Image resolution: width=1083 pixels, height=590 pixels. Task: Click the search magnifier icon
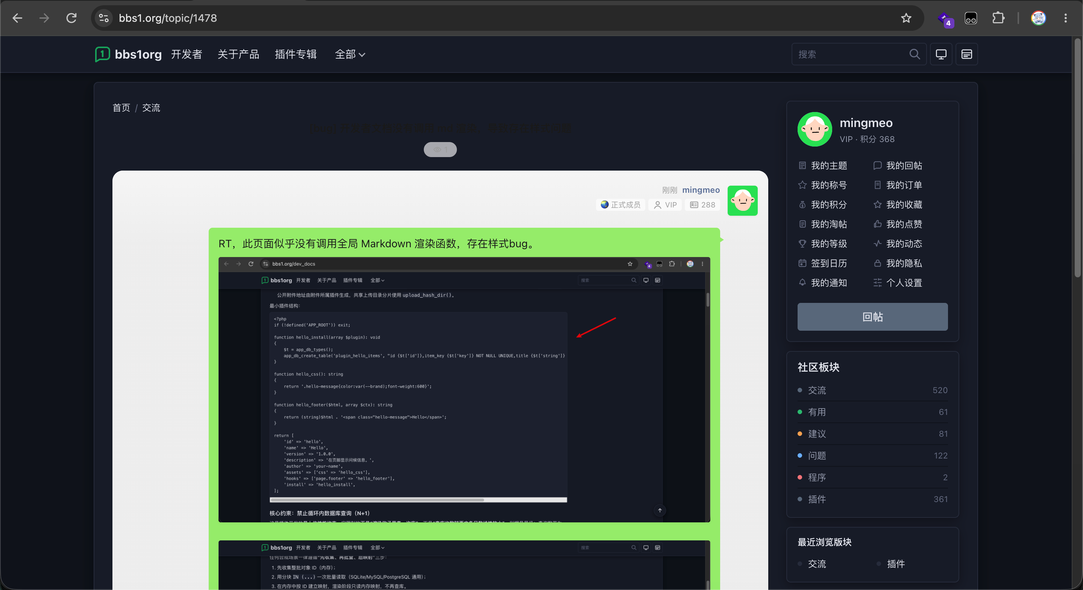point(915,54)
